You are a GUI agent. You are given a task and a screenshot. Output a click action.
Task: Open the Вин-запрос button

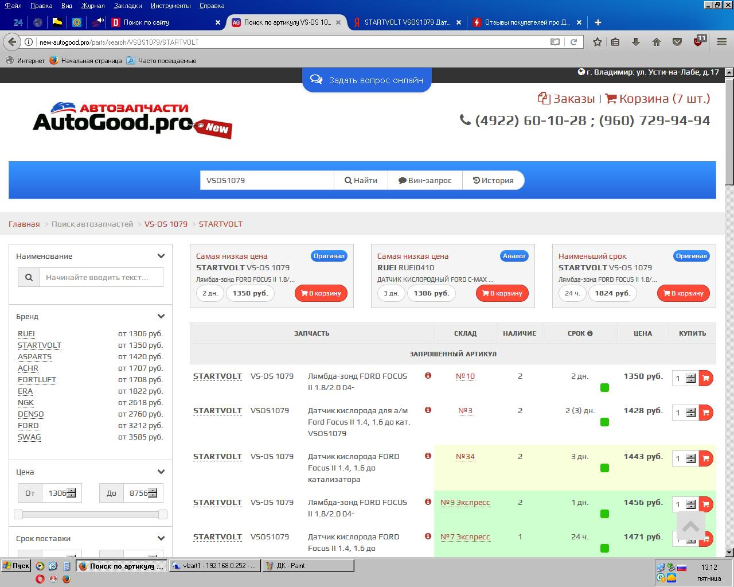tap(425, 180)
